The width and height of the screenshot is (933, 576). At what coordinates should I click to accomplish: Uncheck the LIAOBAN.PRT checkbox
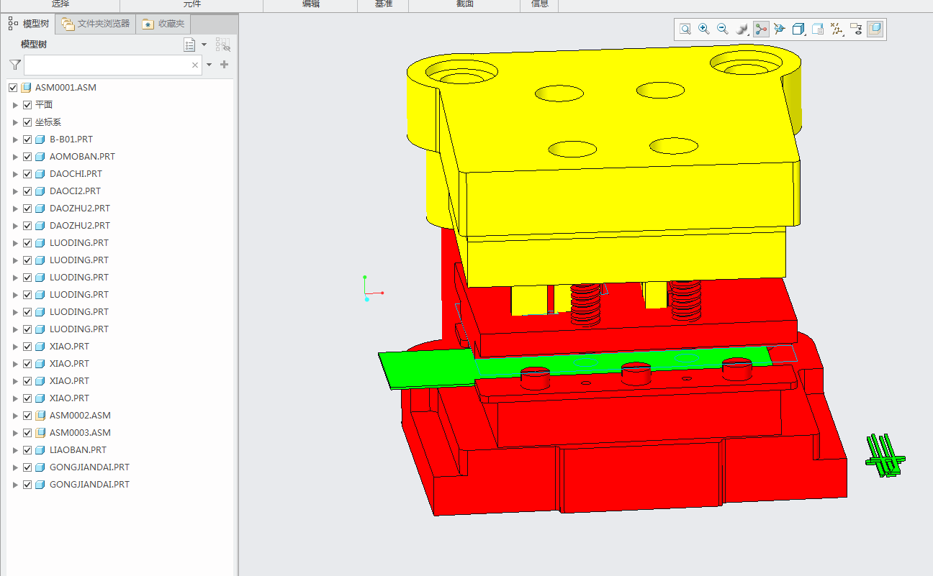coord(27,450)
